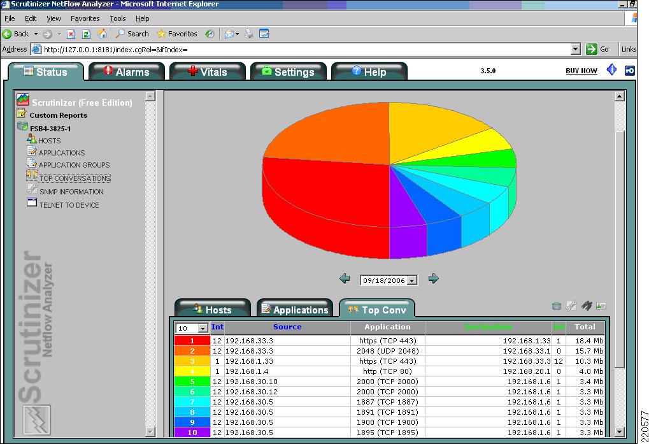Screen dimensions: 649x444
Task: Sort by the Source column header
Action: (287, 327)
